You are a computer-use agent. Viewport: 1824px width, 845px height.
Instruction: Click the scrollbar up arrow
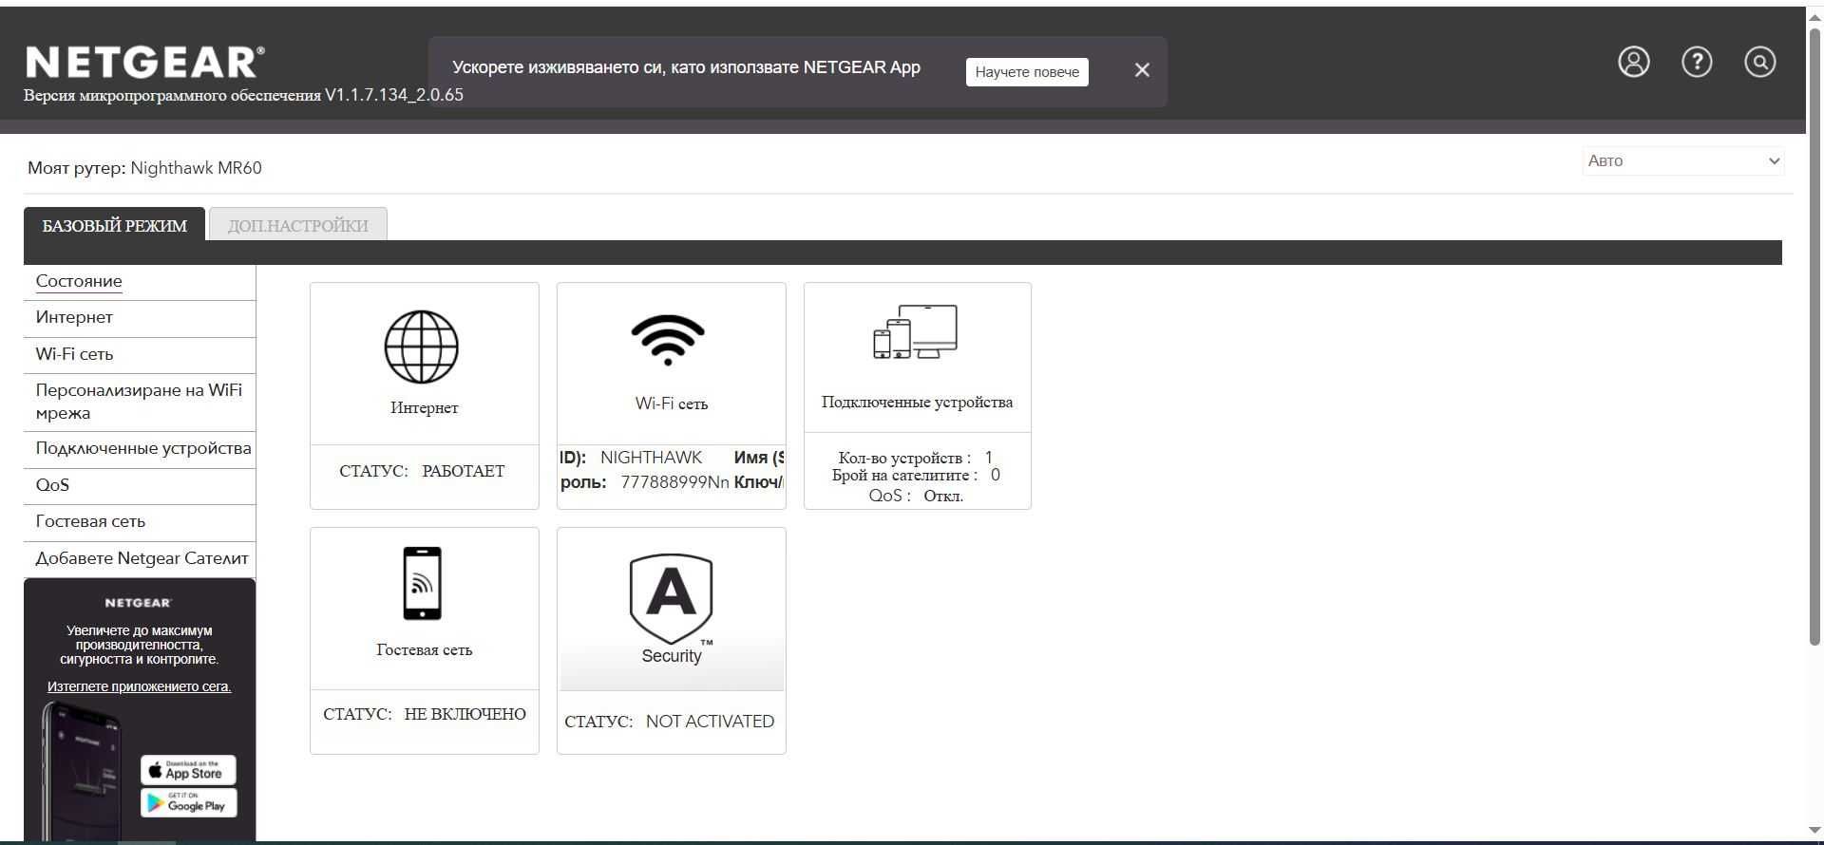[1814, 16]
